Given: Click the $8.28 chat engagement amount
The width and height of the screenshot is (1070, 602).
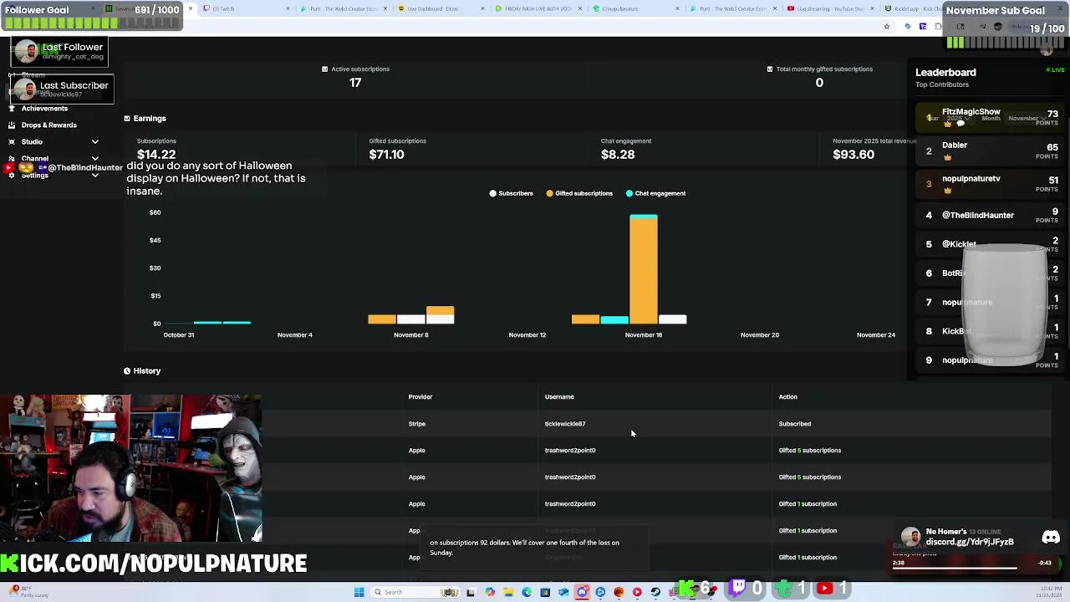Looking at the screenshot, I should (x=618, y=155).
